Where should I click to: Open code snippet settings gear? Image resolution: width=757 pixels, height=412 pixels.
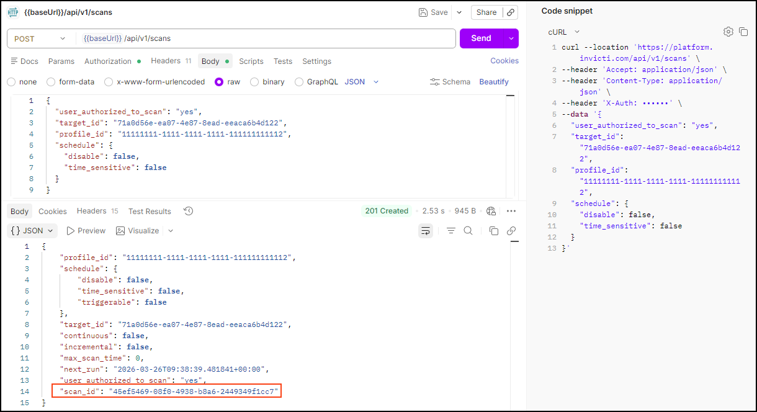[728, 32]
